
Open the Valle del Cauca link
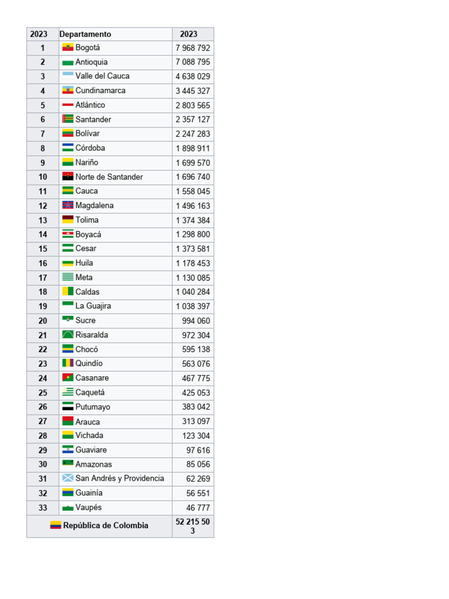pyautogui.click(x=102, y=76)
